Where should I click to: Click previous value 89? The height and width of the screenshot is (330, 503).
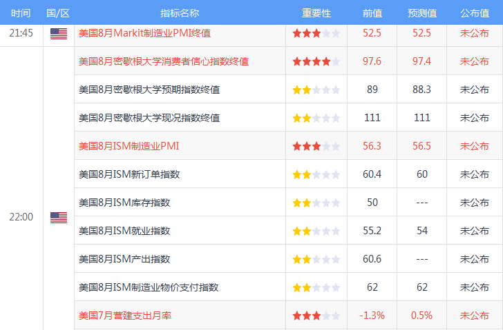tap(372, 90)
